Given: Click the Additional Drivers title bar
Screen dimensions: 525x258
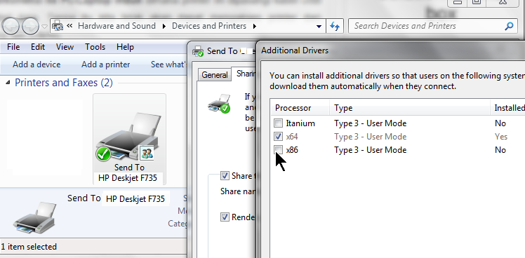Looking at the screenshot, I should 390,50.
